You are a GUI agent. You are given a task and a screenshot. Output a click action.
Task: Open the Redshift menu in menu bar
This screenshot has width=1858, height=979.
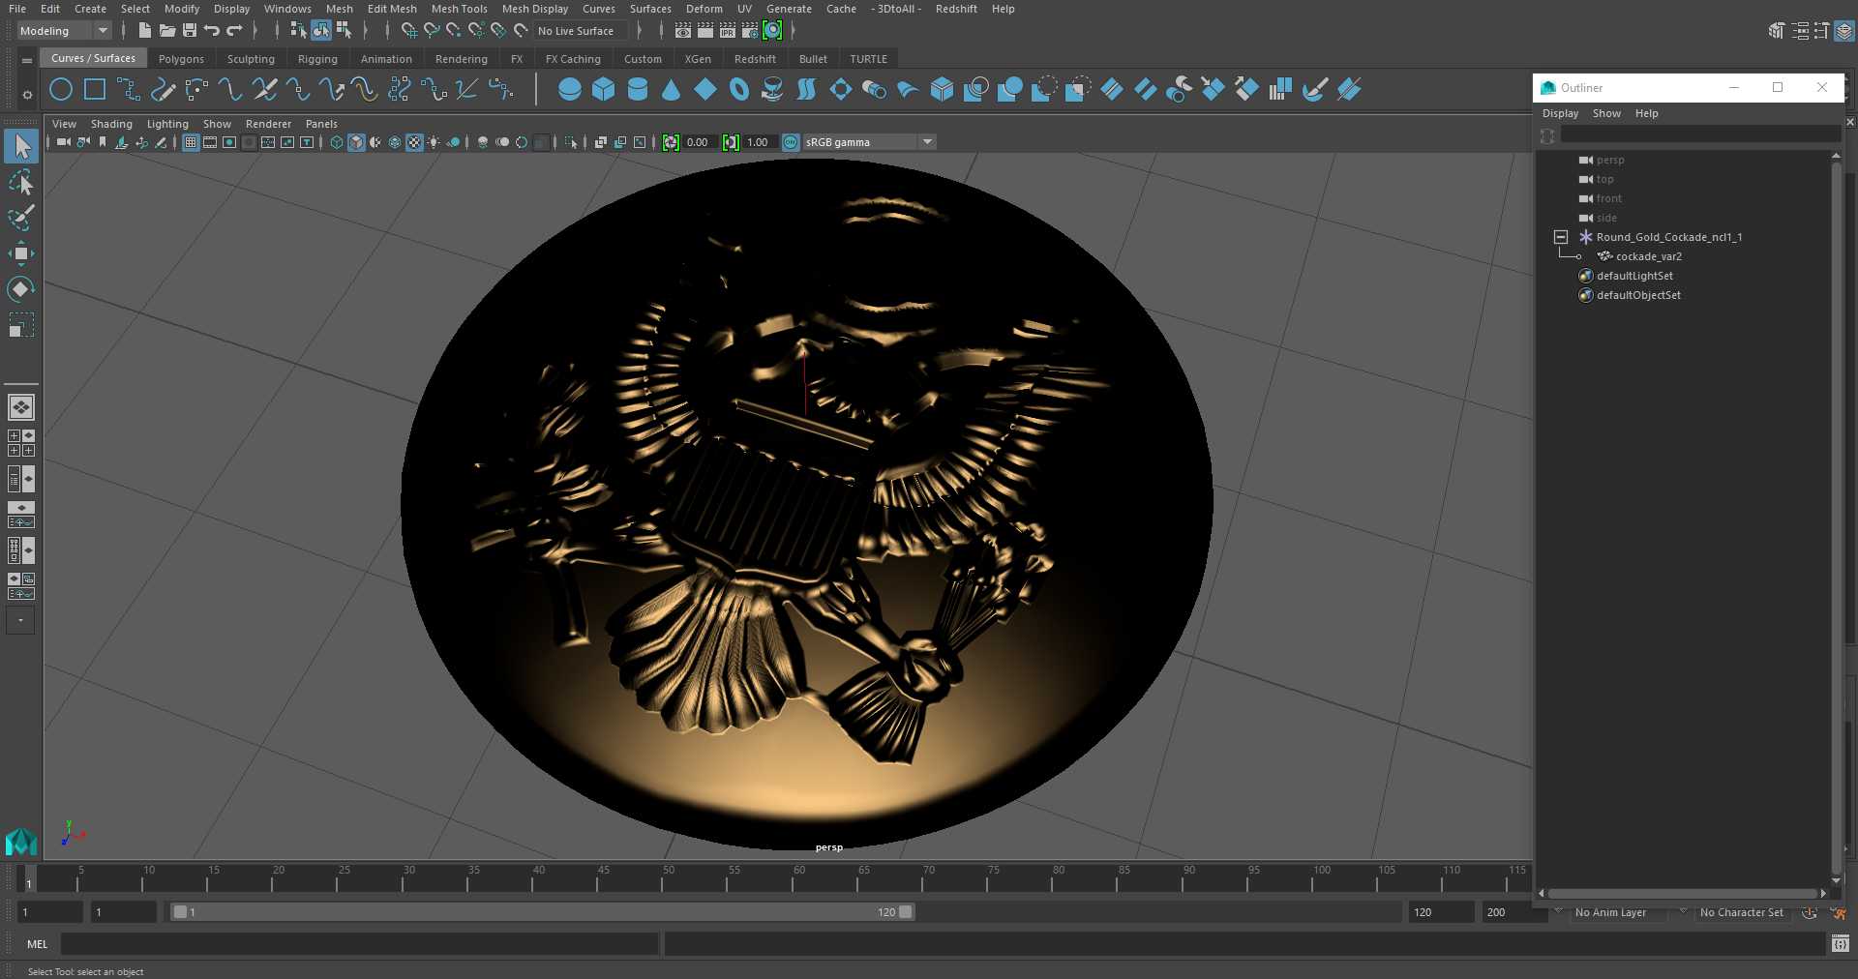956,9
